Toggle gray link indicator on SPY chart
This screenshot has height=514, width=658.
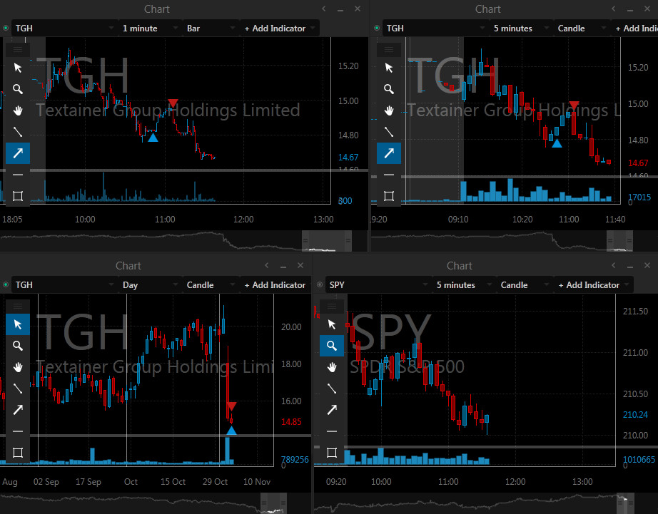tap(319, 284)
